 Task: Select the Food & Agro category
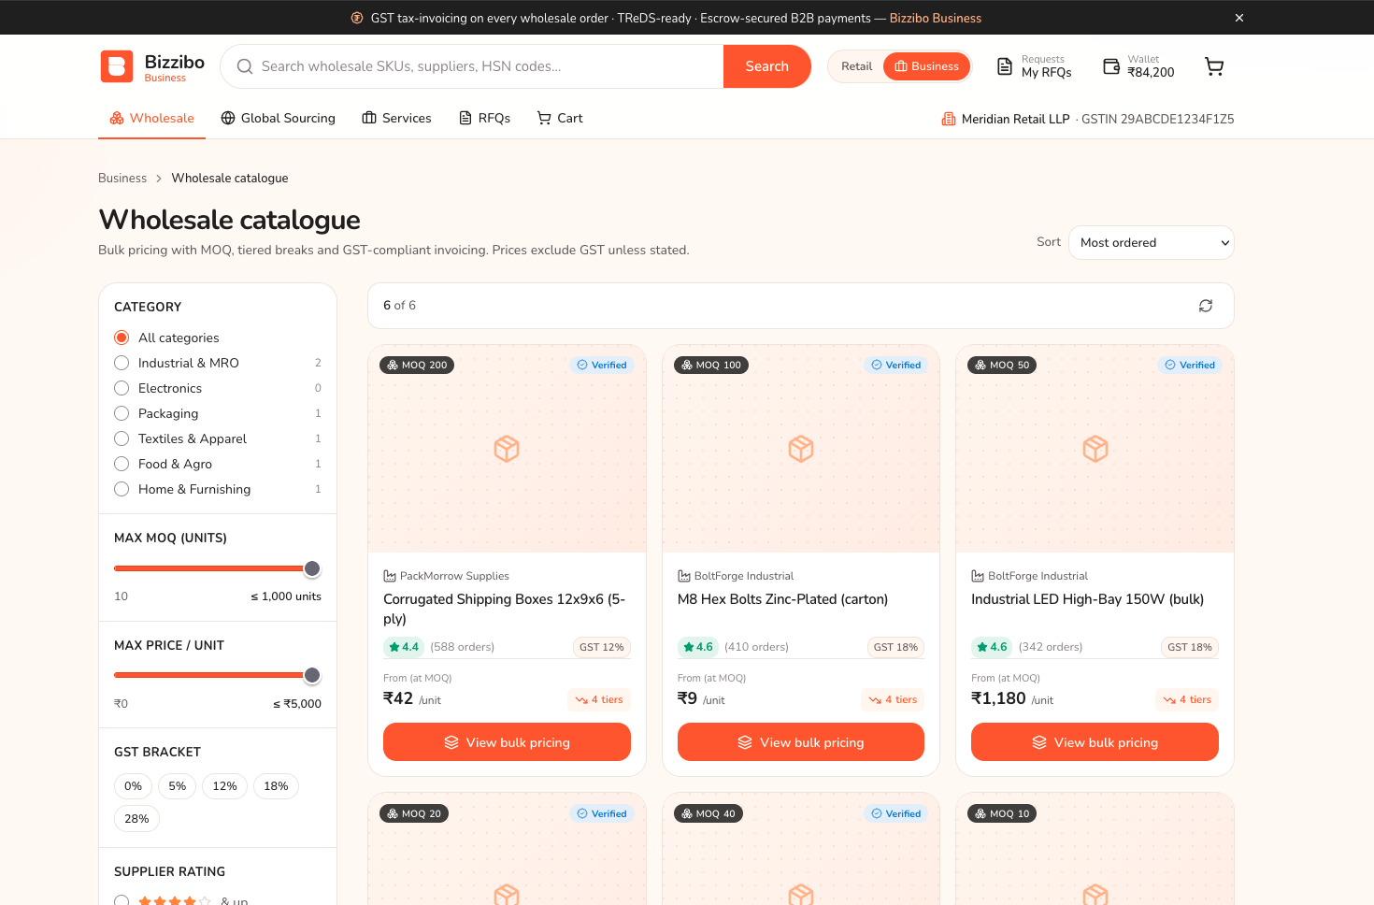[x=122, y=464]
